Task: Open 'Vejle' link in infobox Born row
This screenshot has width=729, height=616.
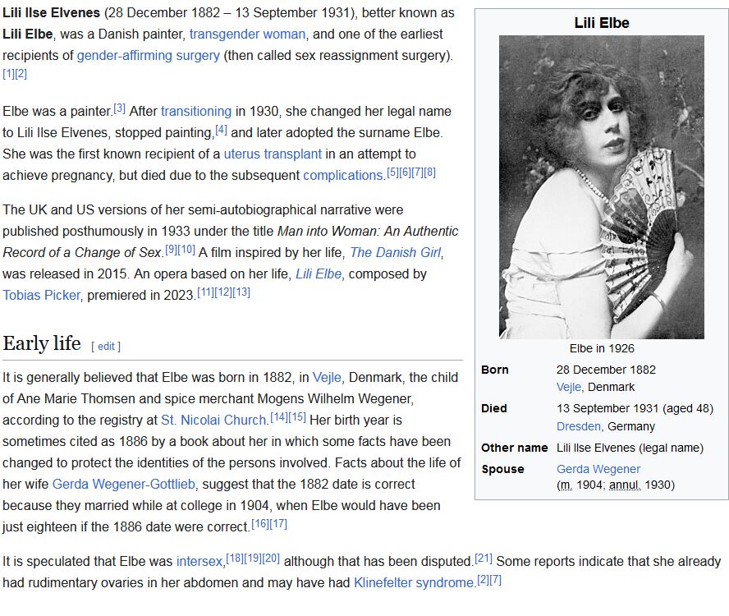Action: (x=569, y=387)
